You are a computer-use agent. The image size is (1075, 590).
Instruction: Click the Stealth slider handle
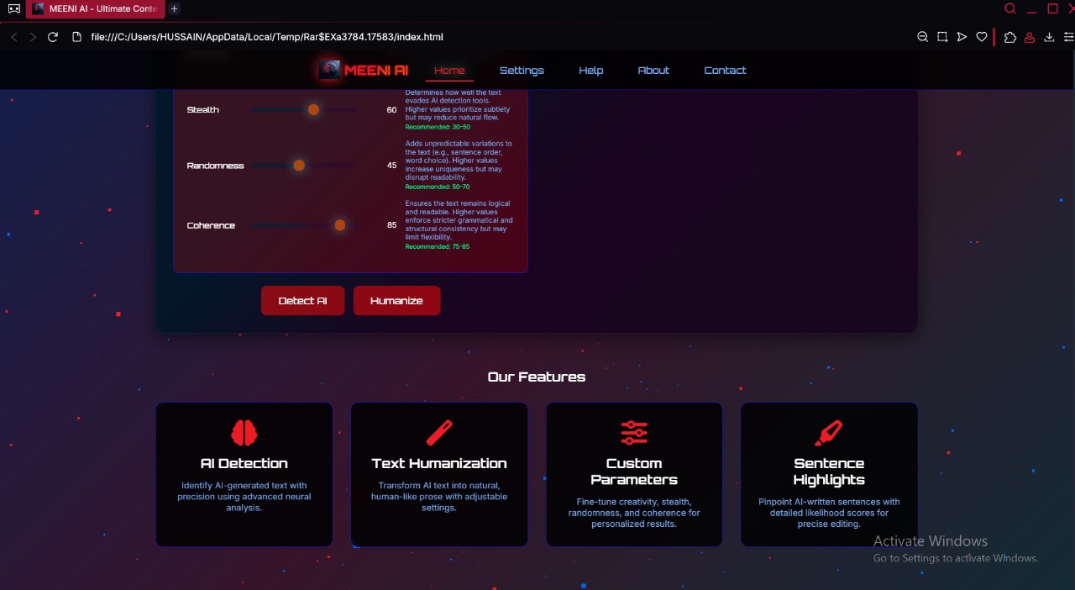[x=313, y=109]
